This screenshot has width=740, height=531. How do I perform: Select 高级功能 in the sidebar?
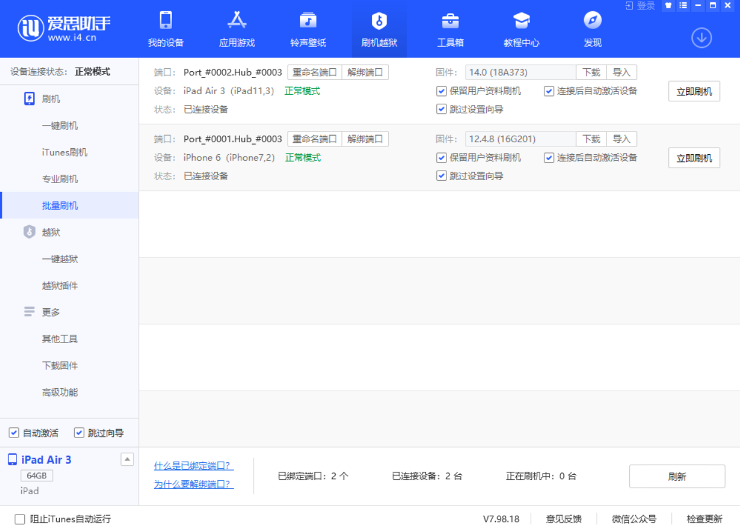point(69,392)
